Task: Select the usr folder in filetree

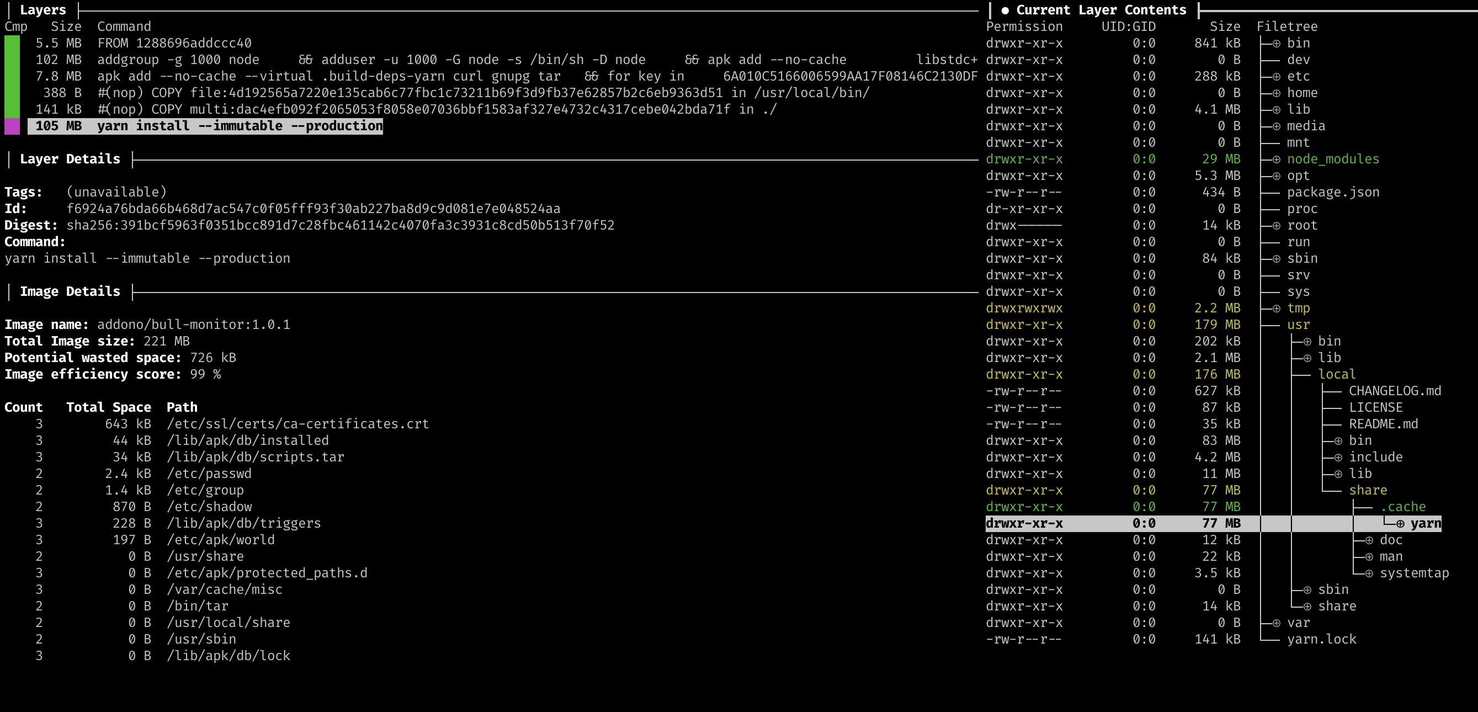Action: pos(1299,325)
